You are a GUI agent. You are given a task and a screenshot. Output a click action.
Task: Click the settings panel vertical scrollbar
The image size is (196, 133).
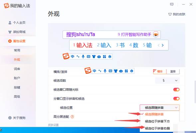[195, 92]
